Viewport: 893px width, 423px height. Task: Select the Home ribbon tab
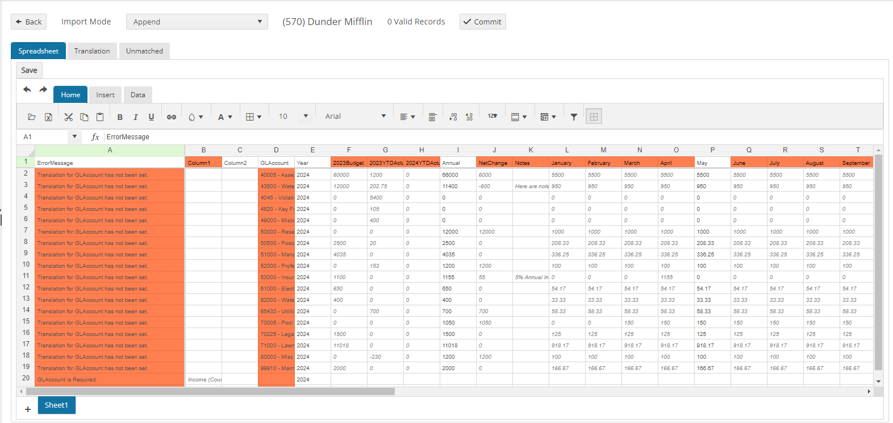[x=70, y=95]
